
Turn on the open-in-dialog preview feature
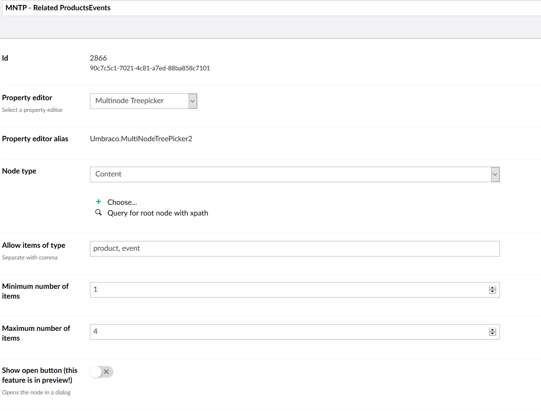coord(101,371)
